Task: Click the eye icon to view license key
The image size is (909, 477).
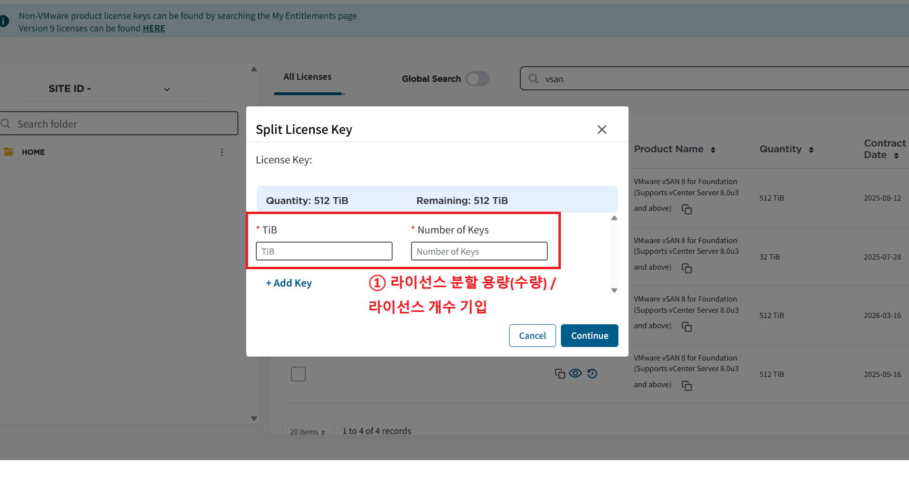Action: 575,373
